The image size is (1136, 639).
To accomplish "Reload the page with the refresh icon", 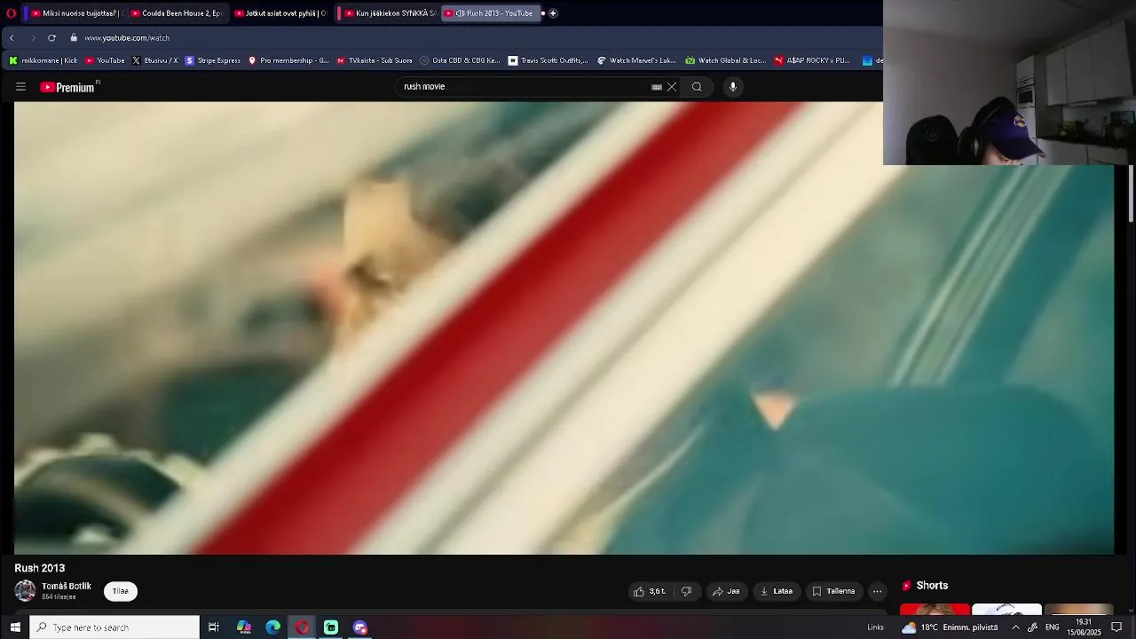I will point(51,38).
